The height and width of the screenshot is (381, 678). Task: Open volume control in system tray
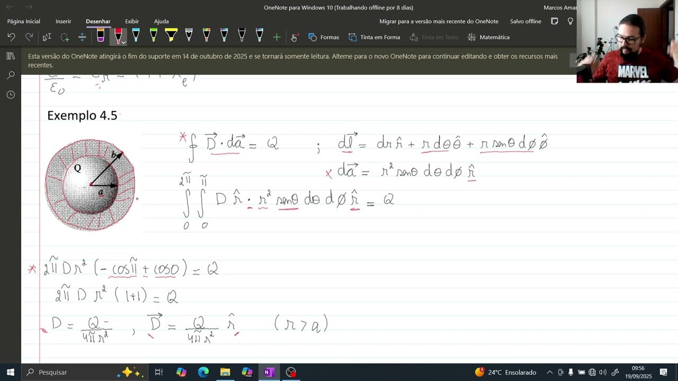pyautogui.click(x=602, y=372)
